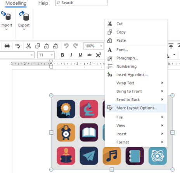Click the top-left resize handle of the image

[x=51, y=95]
